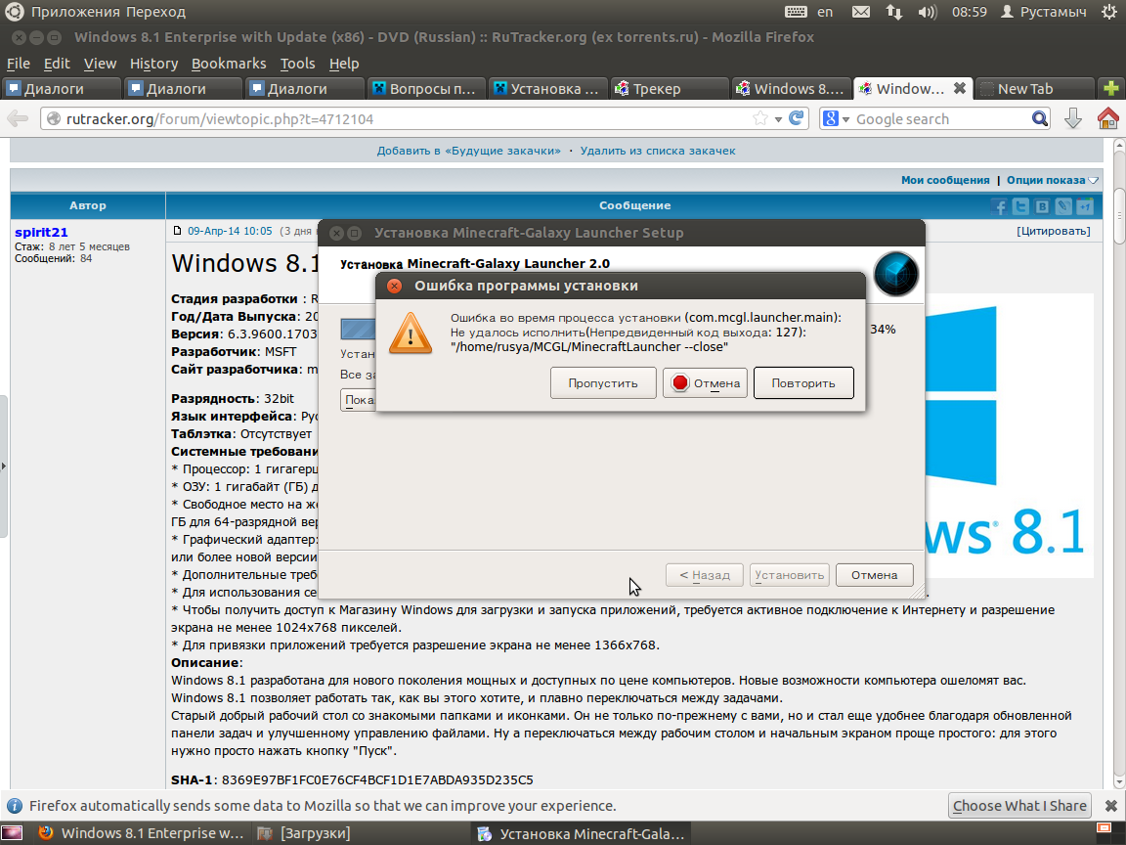The width and height of the screenshot is (1126, 845).
Task: Open Мои сообщения link
Action: click(x=945, y=180)
